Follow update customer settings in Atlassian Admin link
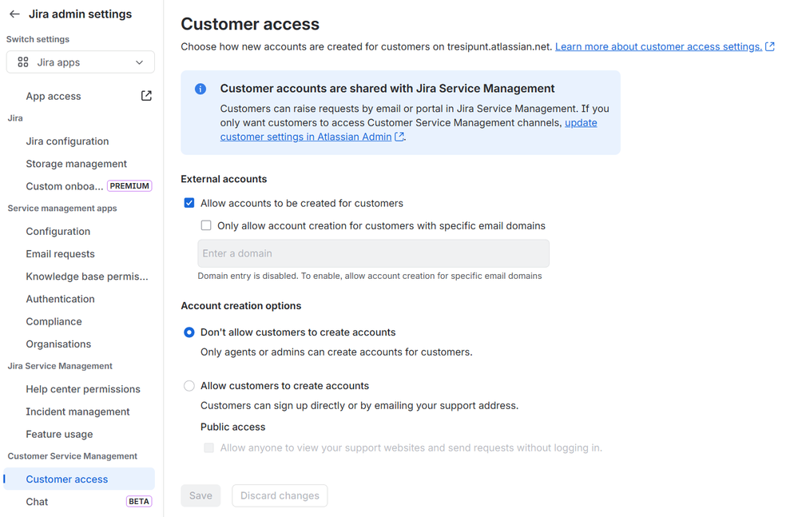798x517 pixels. click(409, 129)
